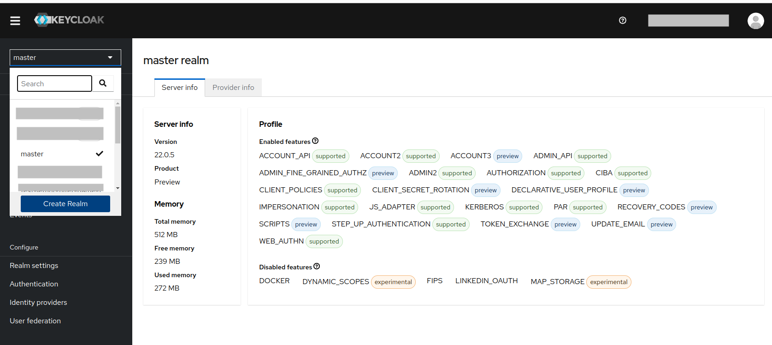Click help icon beside Disabled features
772x345 pixels.
pos(317,267)
